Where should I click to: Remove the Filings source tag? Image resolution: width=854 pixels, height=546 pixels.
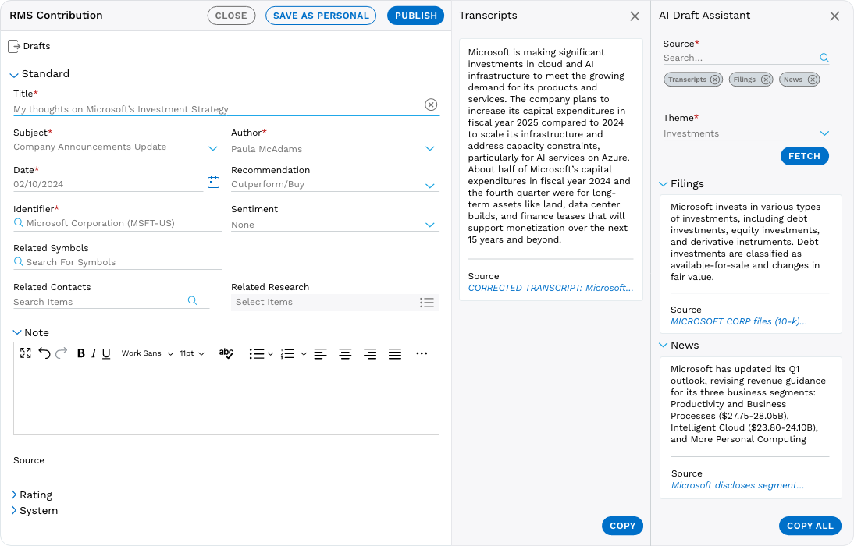[x=766, y=80]
